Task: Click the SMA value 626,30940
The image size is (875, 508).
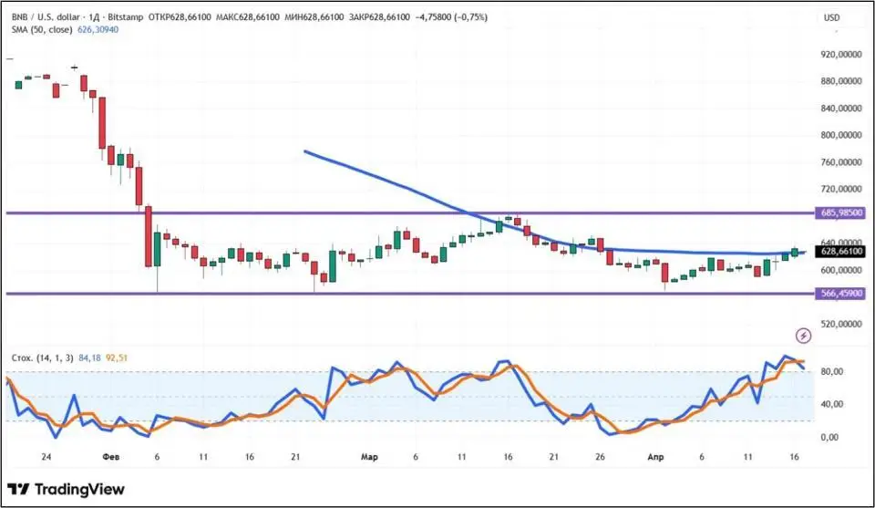Action: [x=98, y=29]
